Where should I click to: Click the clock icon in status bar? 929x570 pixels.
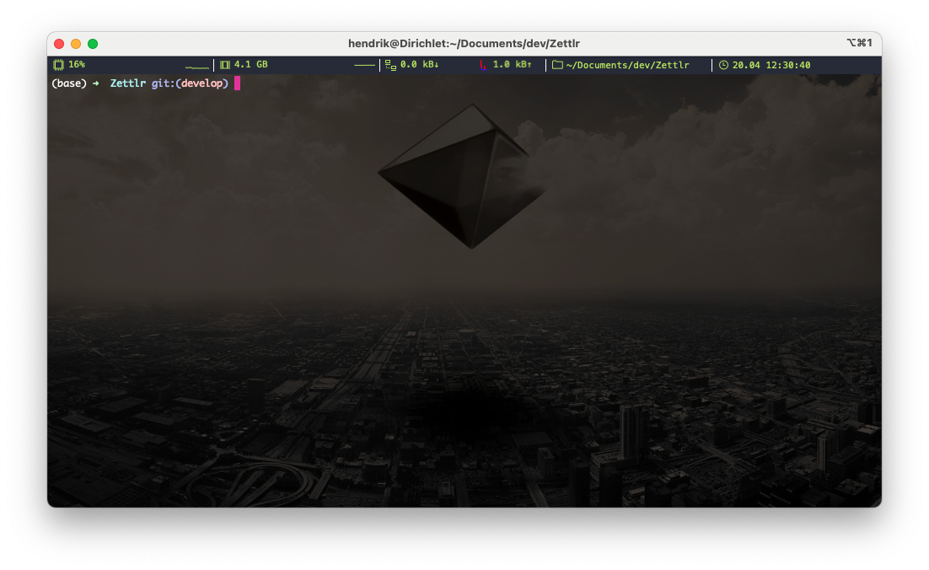pyautogui.click(x=723, y=65)
